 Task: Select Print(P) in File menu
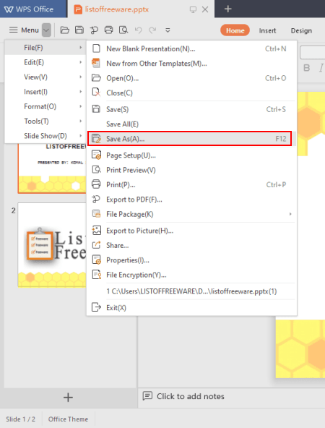pos(191,185)
